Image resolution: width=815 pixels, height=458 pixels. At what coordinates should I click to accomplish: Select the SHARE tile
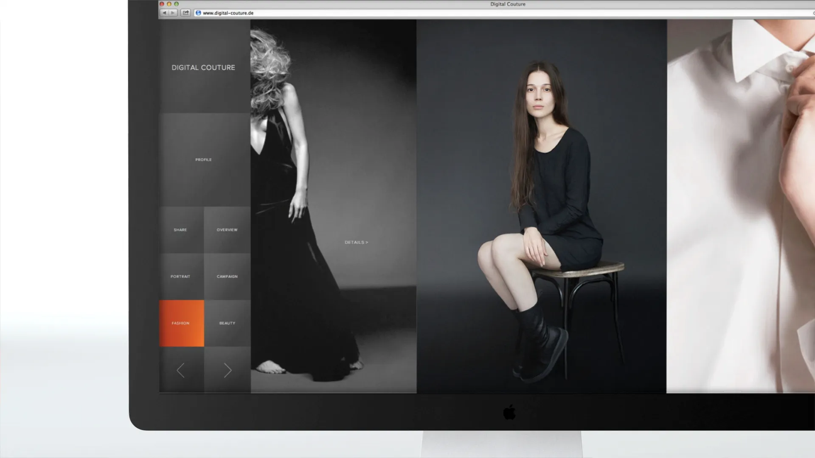[181, 230]
